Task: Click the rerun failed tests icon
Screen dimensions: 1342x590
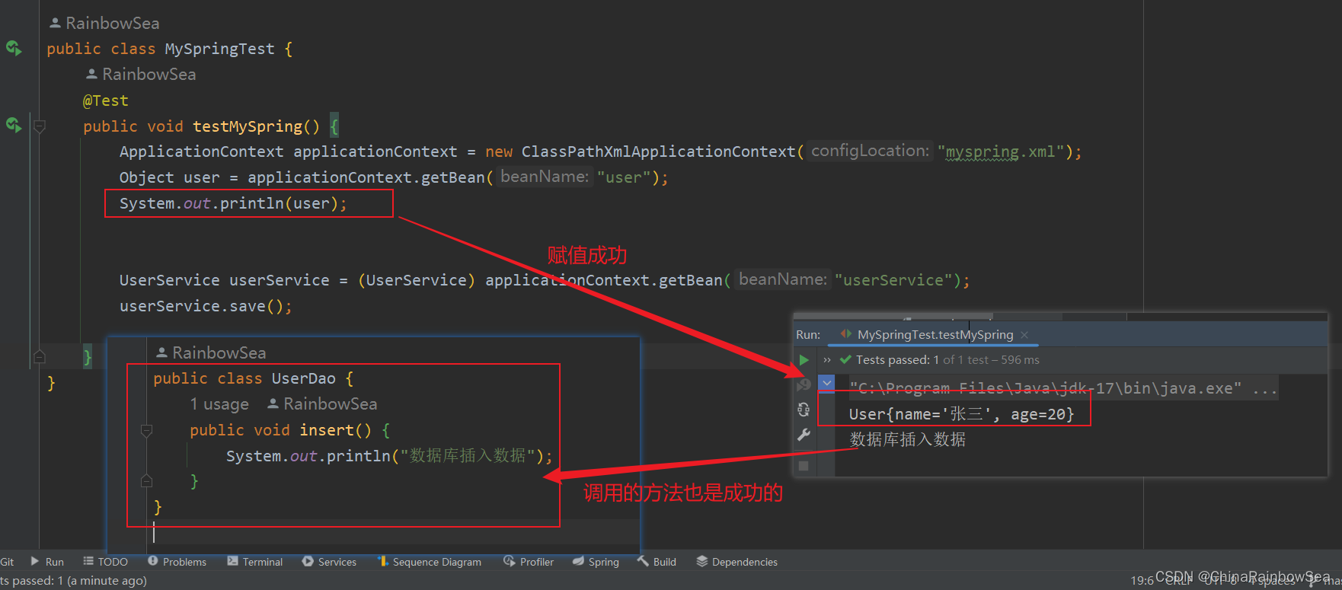Action: point(804,385)
